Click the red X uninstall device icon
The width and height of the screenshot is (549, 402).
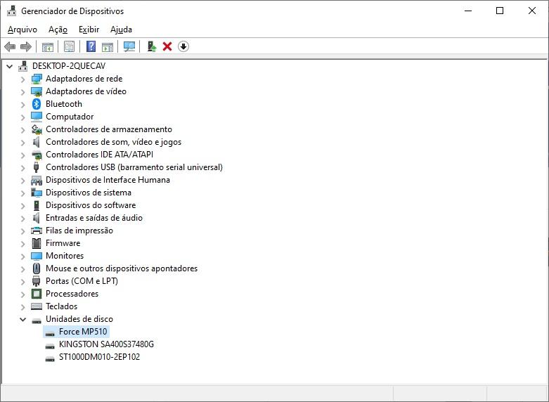click(x=167, y=46)
